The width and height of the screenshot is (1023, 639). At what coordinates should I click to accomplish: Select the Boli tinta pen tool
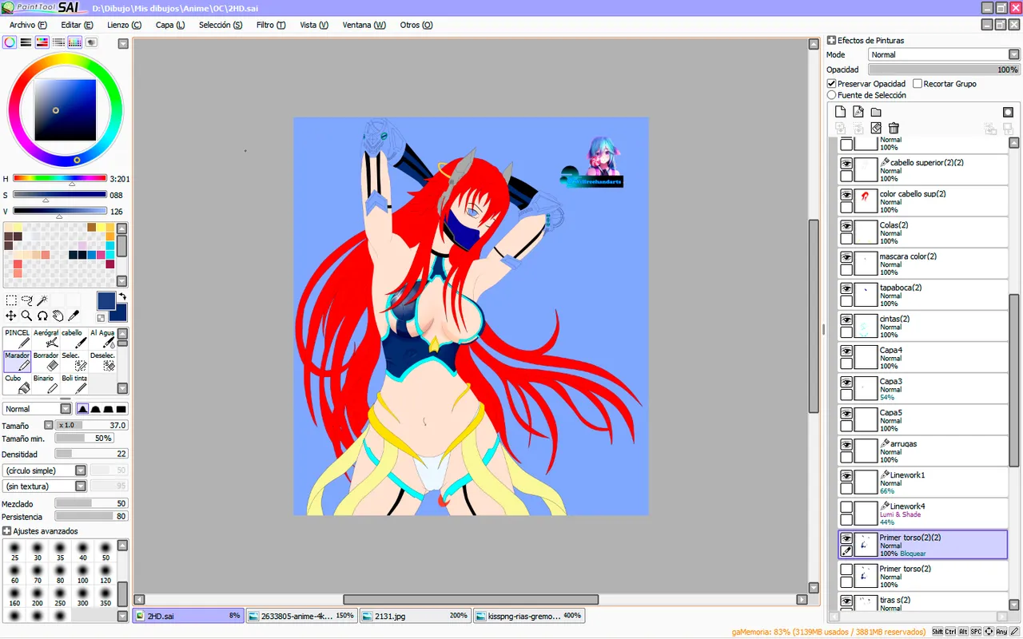tap(74, 384)
